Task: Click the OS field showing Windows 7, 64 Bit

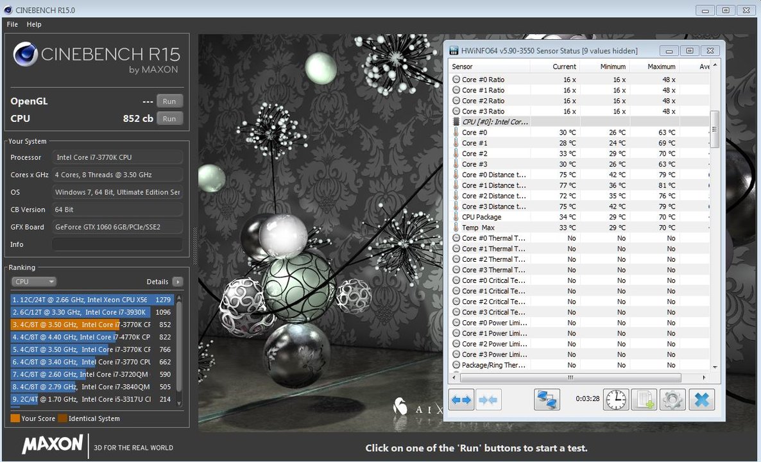Action: point(117,192)
